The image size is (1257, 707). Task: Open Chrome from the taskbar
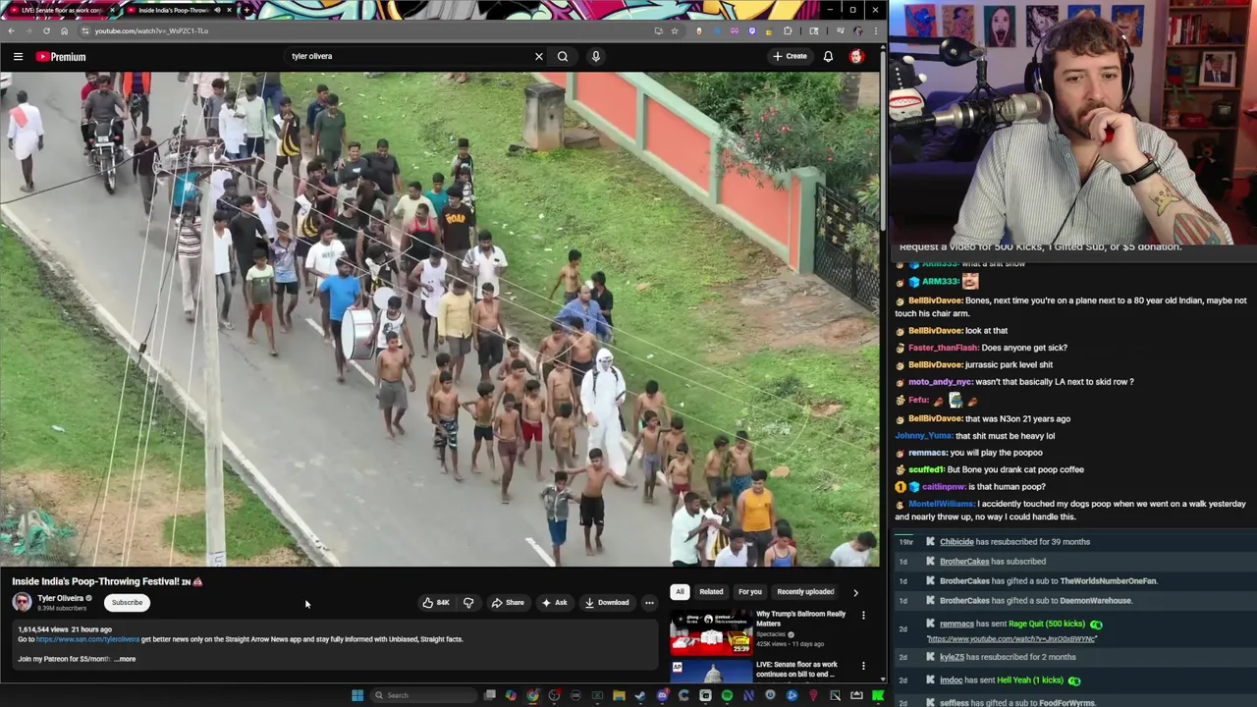pos(533,695)
